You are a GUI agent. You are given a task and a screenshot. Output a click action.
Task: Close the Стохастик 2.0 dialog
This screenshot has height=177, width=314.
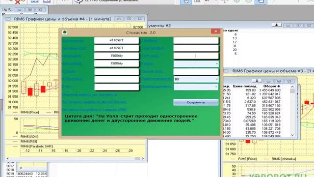[216, 31]
